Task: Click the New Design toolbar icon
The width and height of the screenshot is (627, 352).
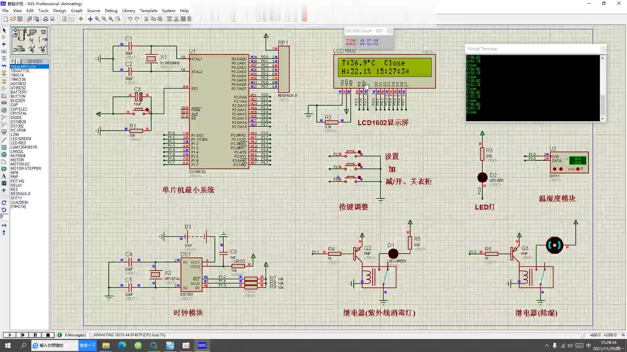Action: pyautogui.click(x=6, y=19)
